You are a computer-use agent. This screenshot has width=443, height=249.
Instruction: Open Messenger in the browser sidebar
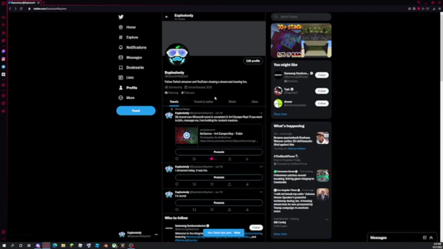tap(3, 51)
